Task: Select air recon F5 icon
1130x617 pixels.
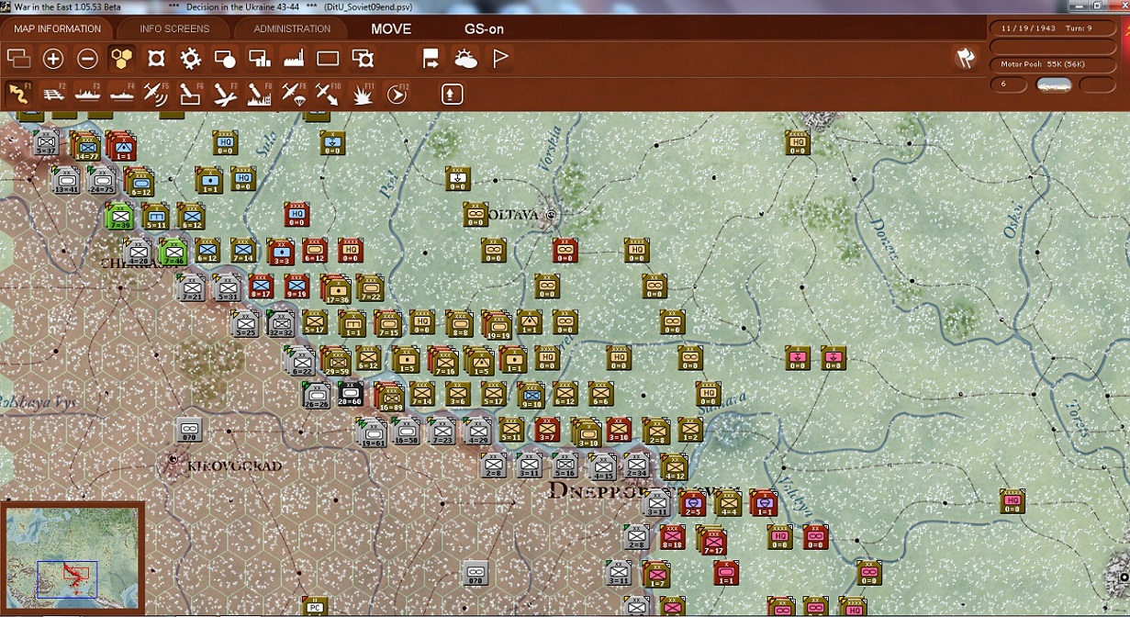Action: point(156,94)
